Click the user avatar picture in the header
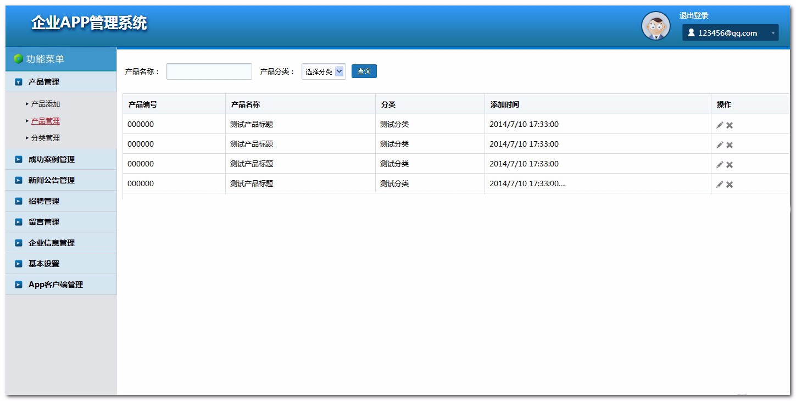796x401 pixels. [x=656, y=26]
